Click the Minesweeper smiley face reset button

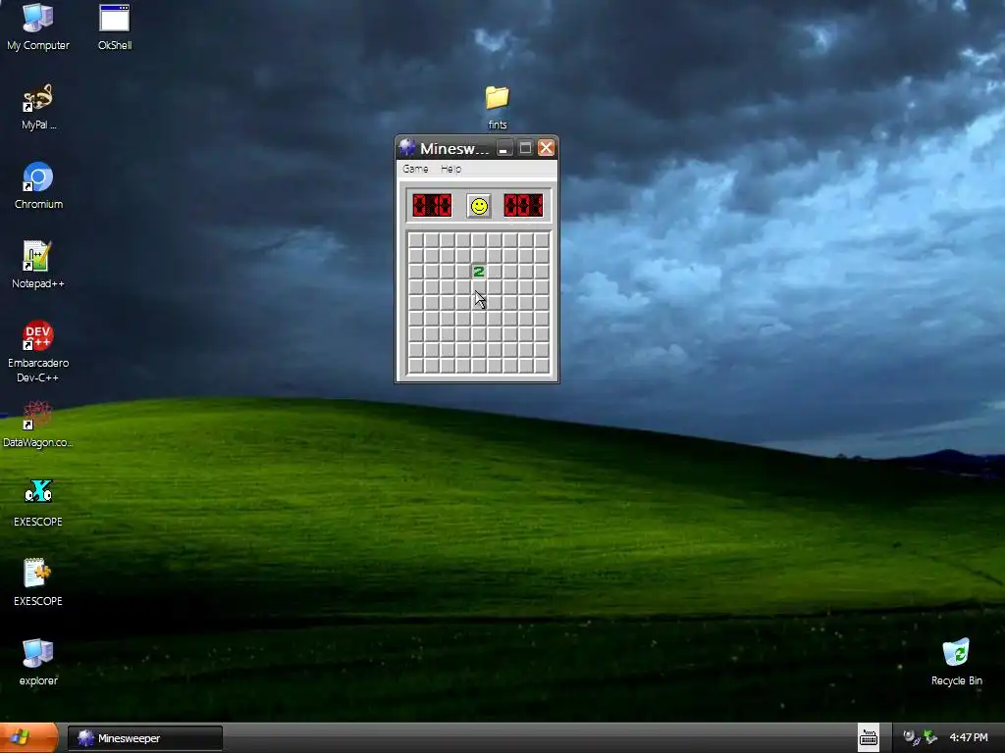coord(479,206)
